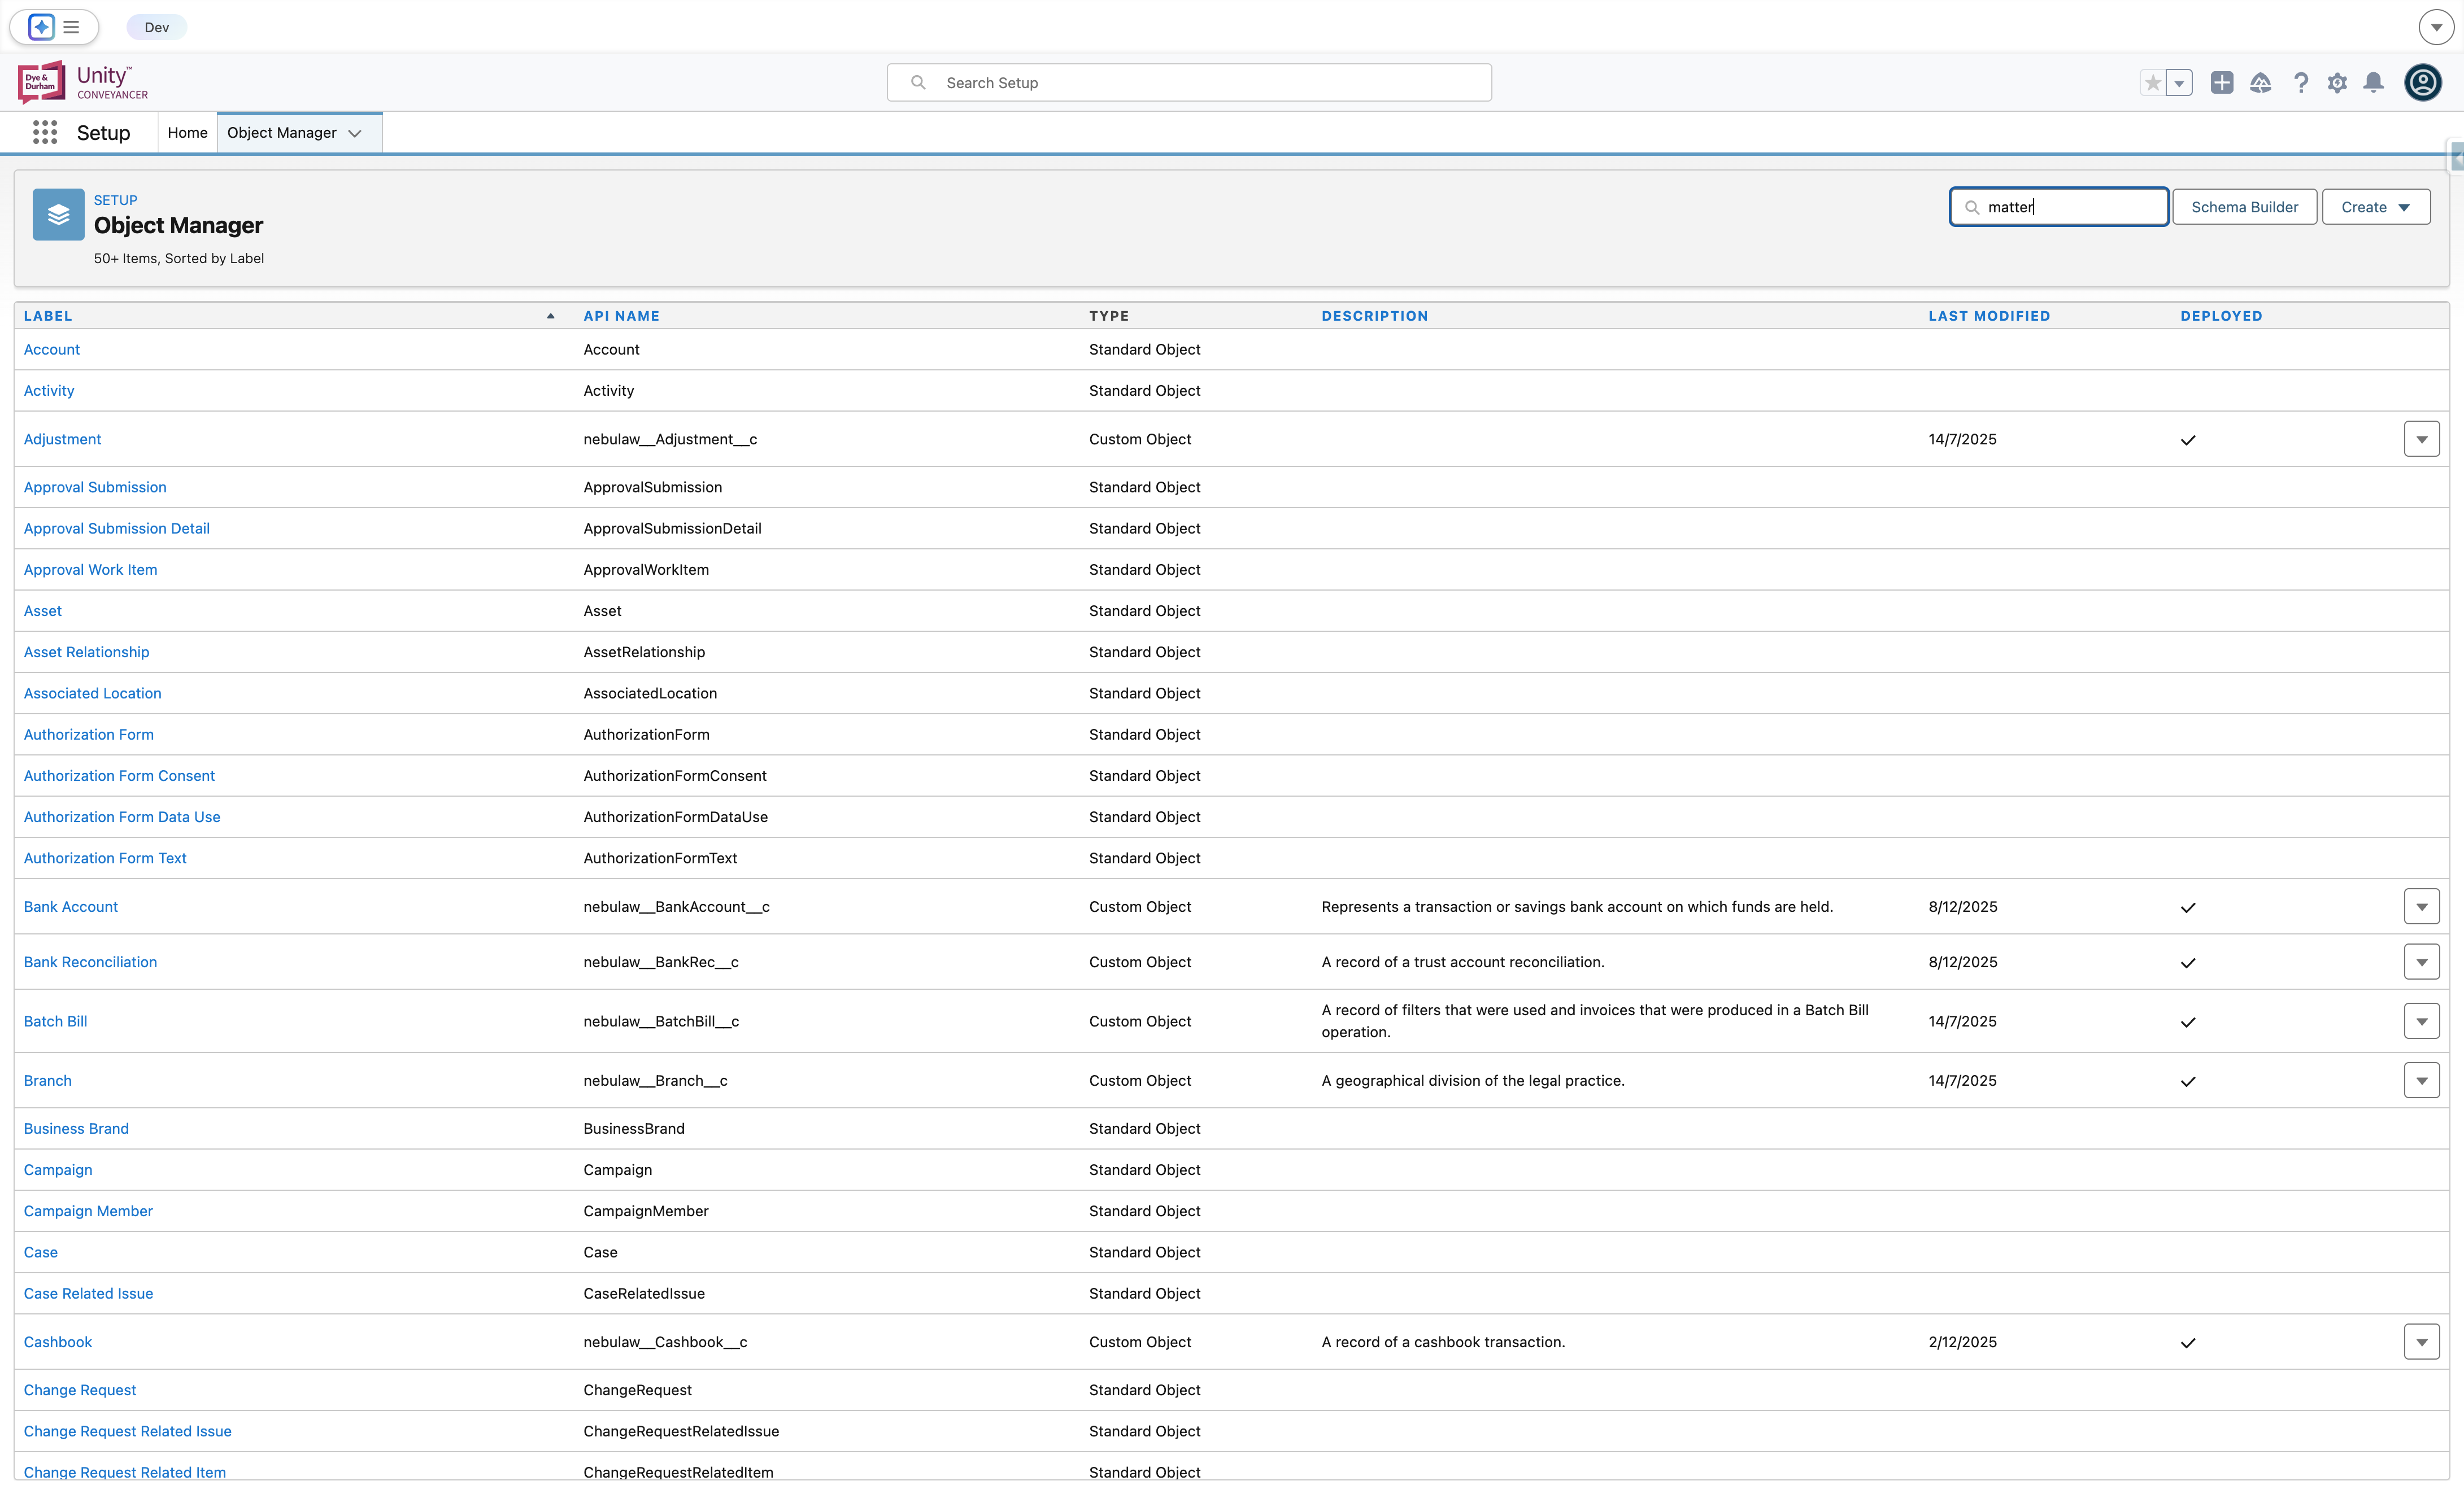Select the Object Manager tab
2464x1494 pixels.
(282, 133)
